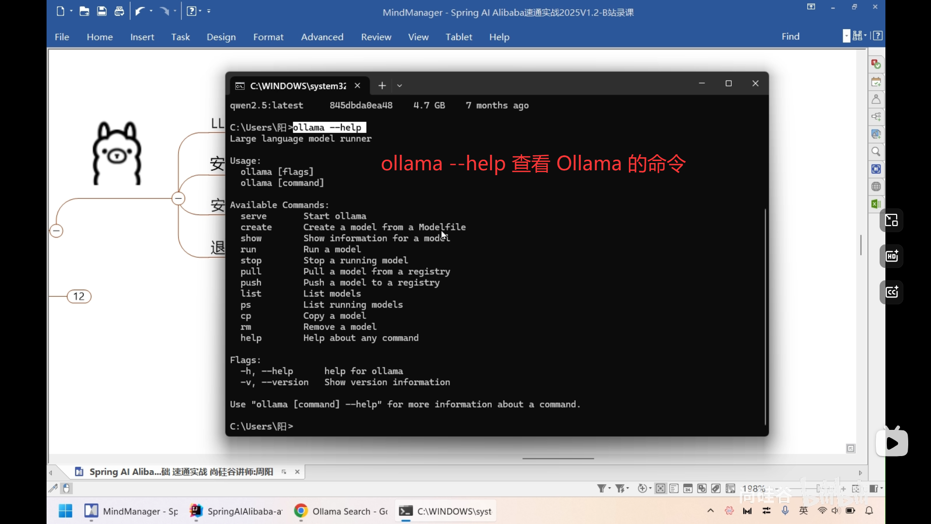Screen dimensions: 931x524
Task: Expand the collapsed topic showing 12 subtopics
Action: click(x=79, y=296)
